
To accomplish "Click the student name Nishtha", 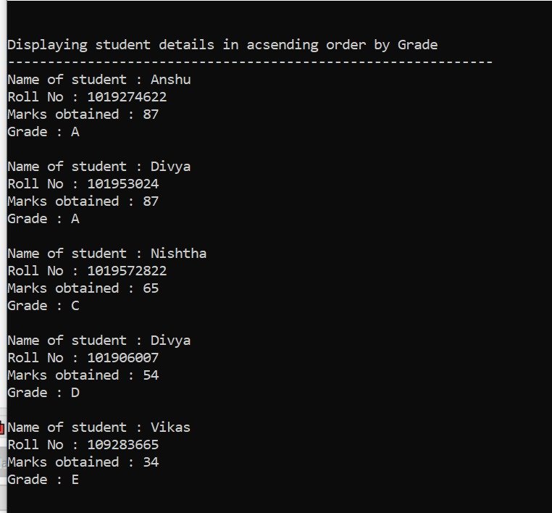I will click(178, 254).
